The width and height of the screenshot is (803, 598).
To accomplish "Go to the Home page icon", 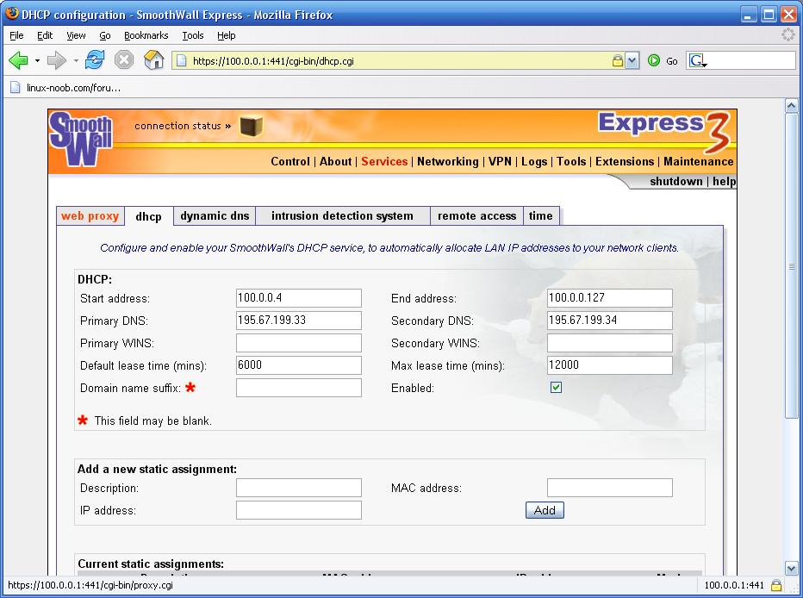I will (153, 60).
